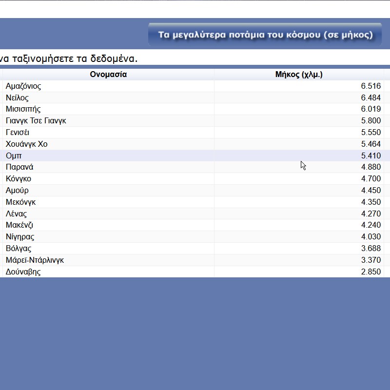The width and height of the screenshot is (390, 390).
Task: Select the Παρανά name cell
Action: tap(108, 167)
